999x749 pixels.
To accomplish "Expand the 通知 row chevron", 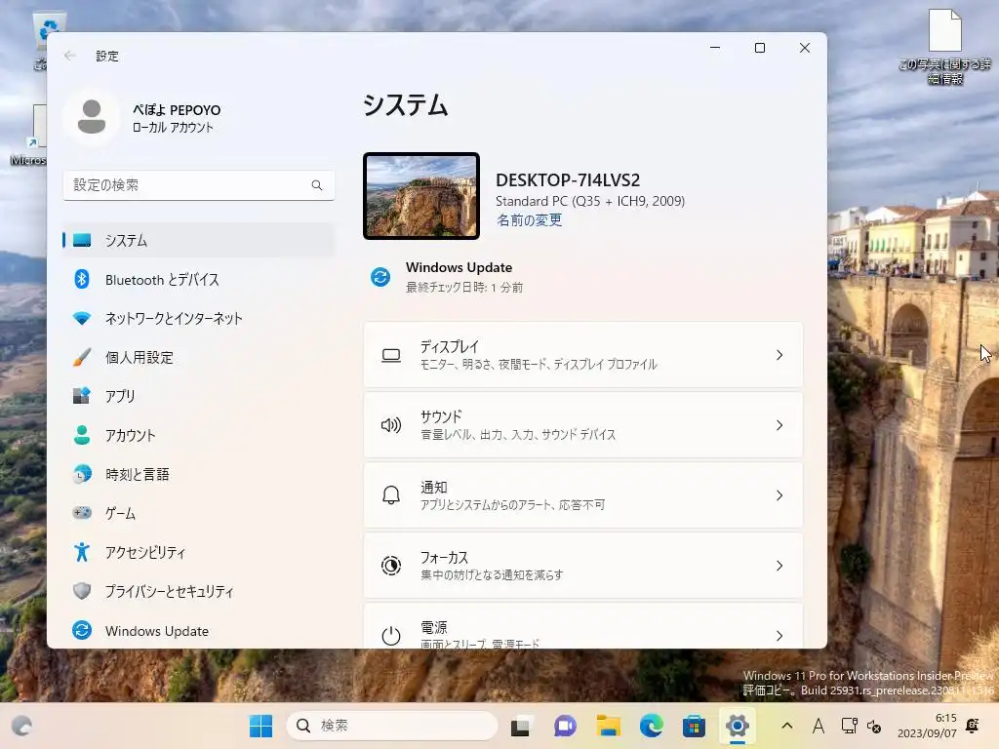I will click(x=779, y=495).
